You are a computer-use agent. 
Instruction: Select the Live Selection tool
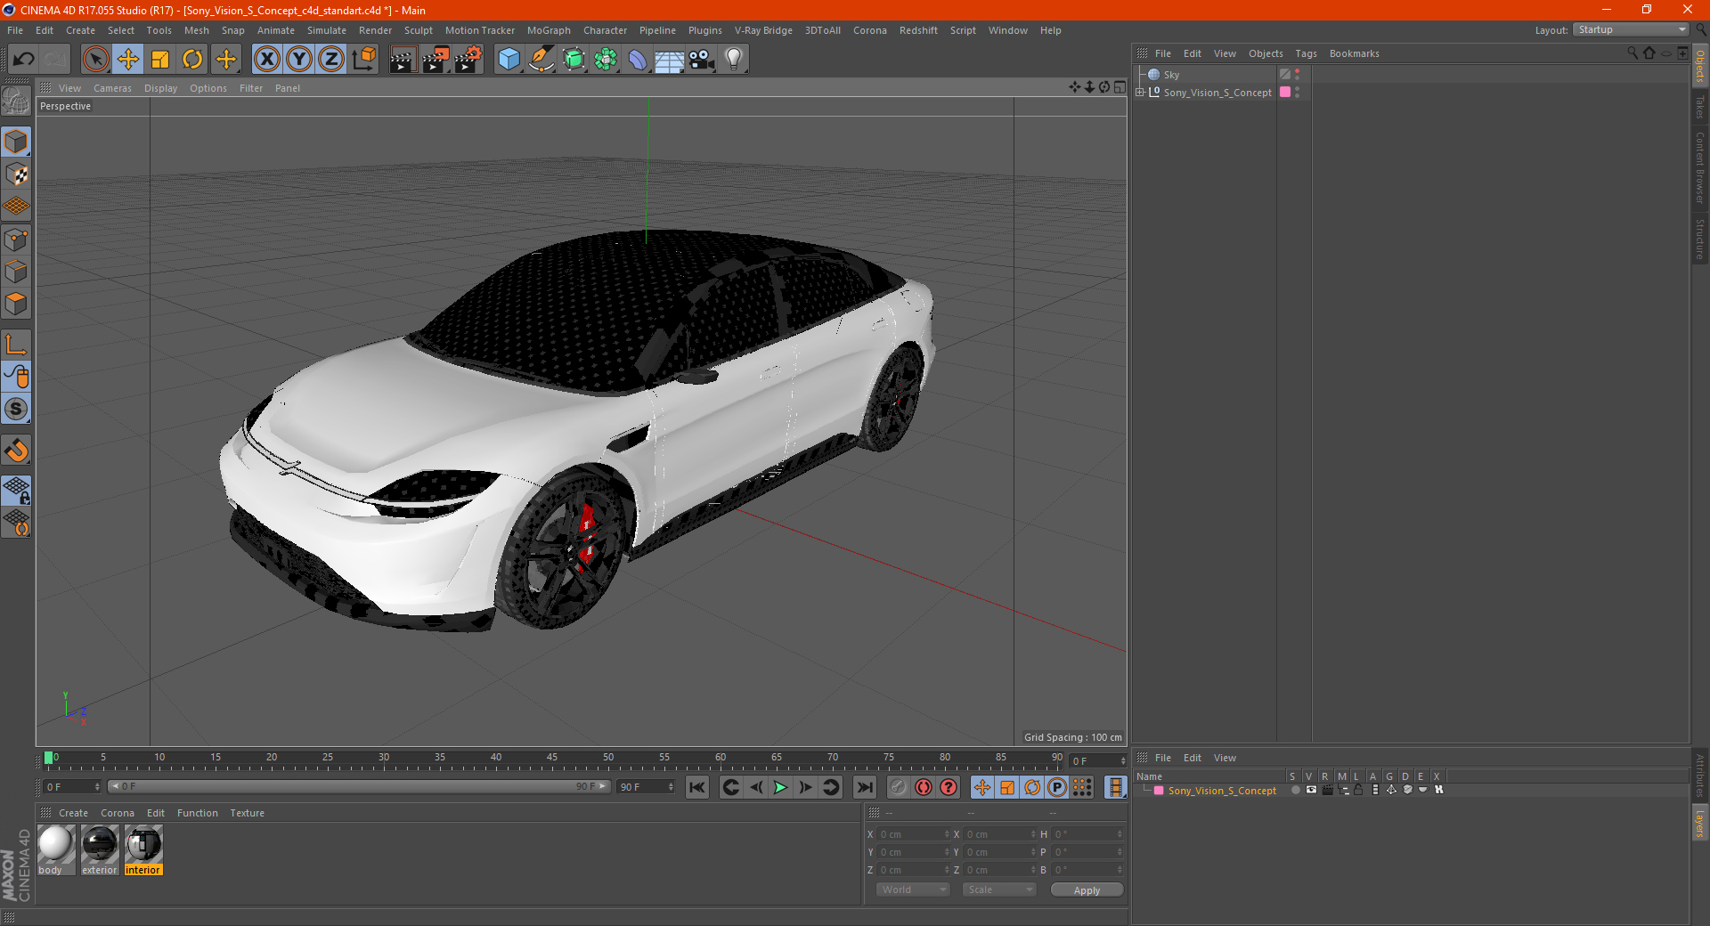95,60
